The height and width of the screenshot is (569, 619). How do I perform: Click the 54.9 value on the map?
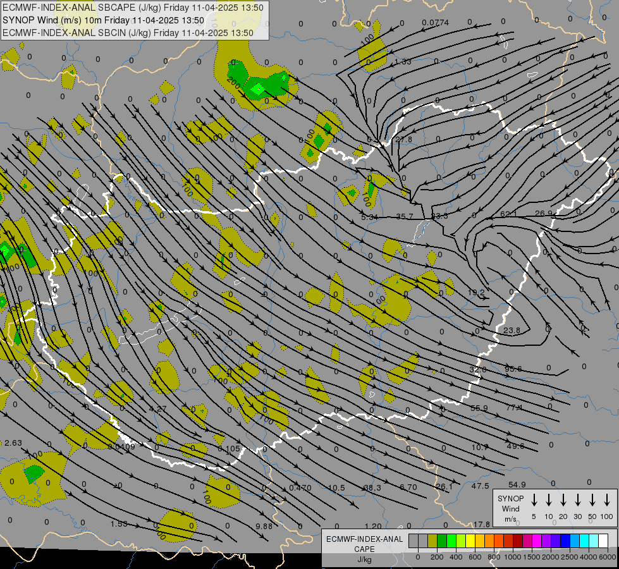517,484
